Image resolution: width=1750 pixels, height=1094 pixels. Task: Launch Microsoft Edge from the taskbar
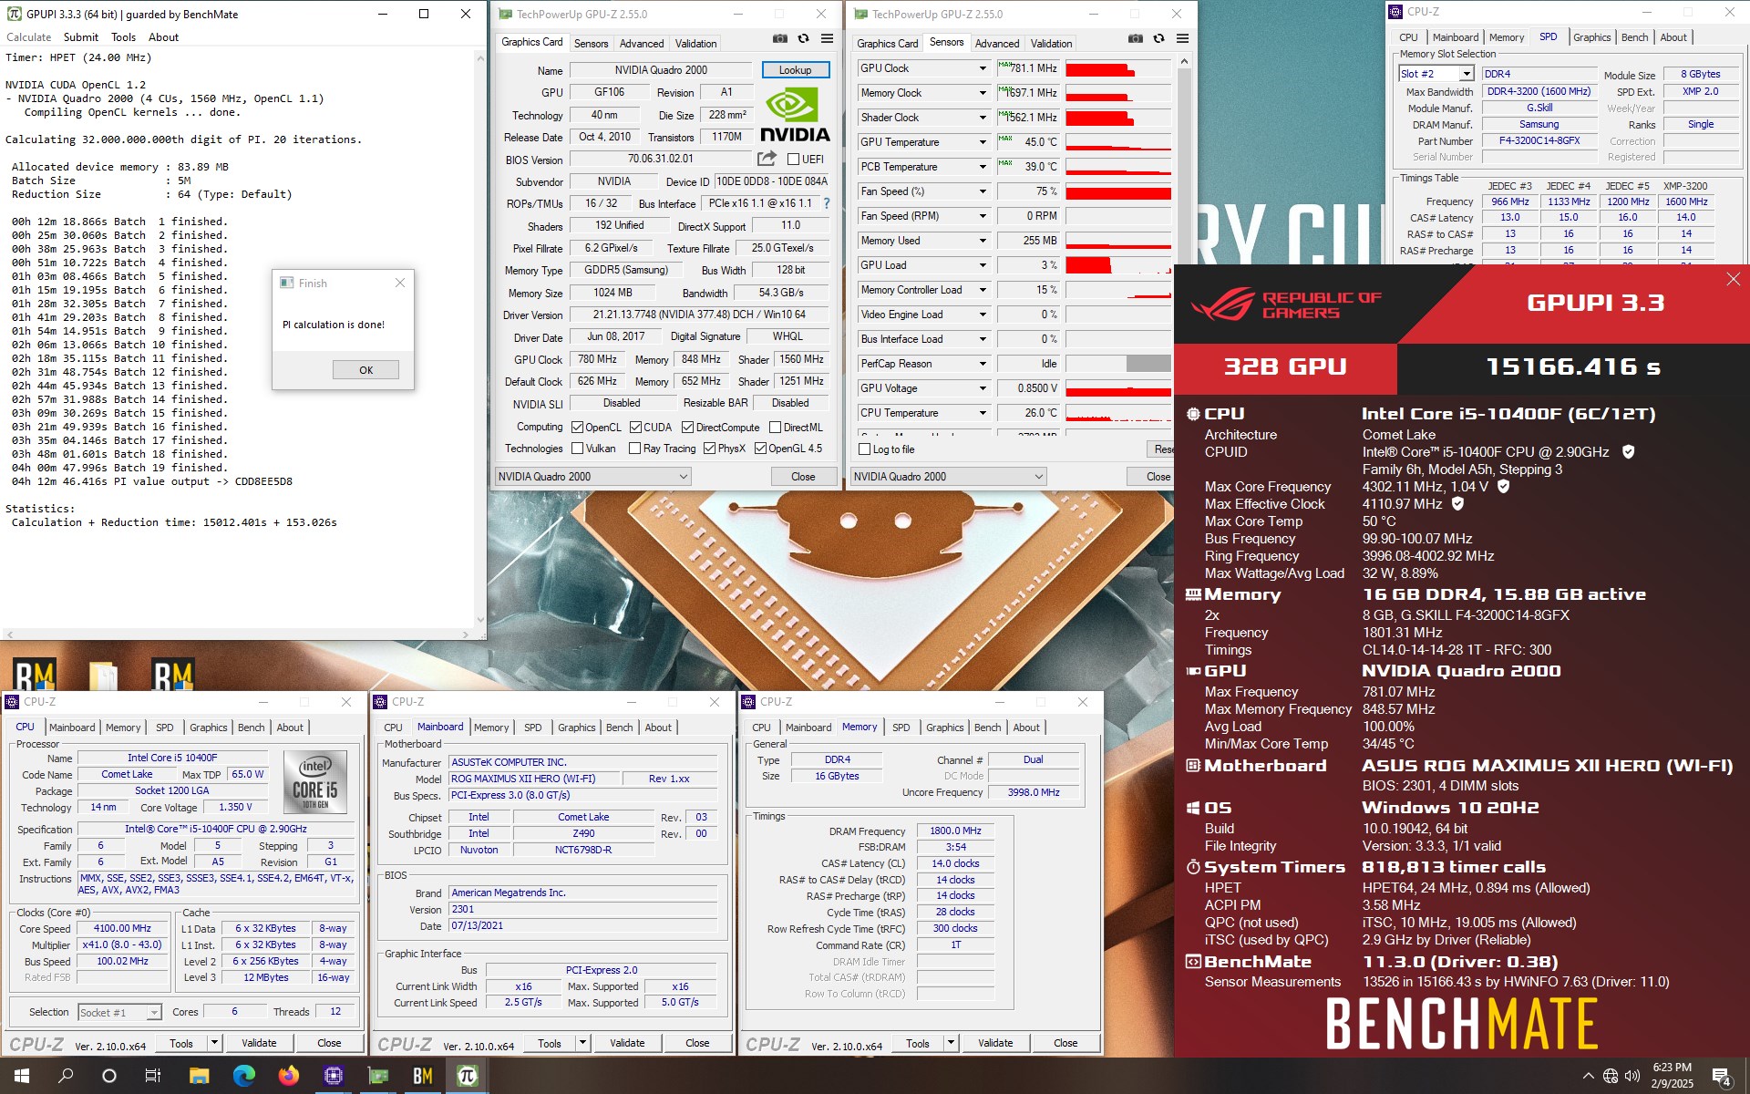pos(243,1076)
